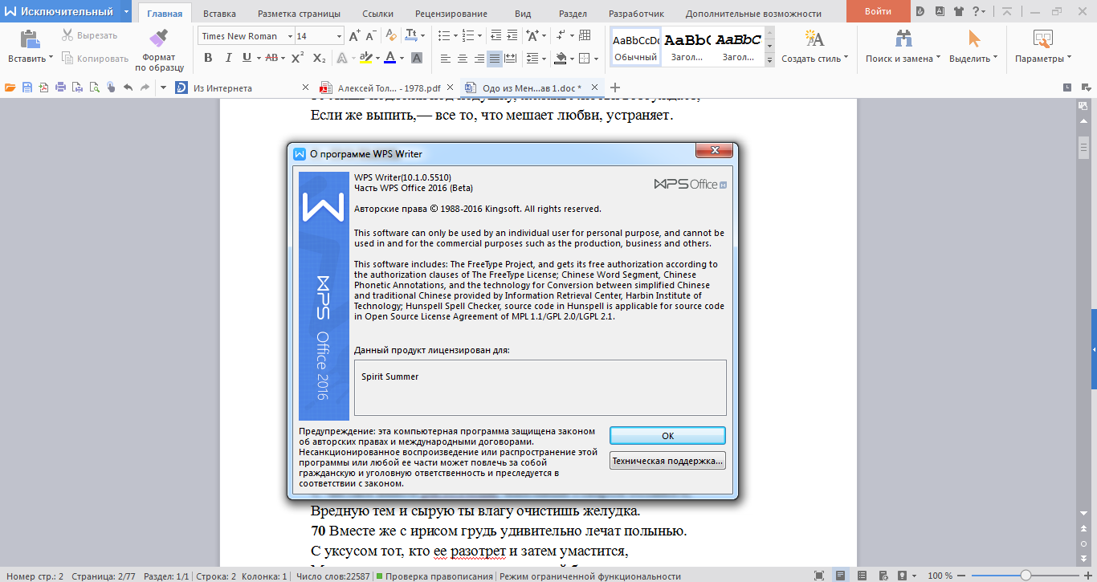Viewport: 1097px width, 582px height.
Task: Click Вырезать (Cut) button
Action: [x=88, y=35]
